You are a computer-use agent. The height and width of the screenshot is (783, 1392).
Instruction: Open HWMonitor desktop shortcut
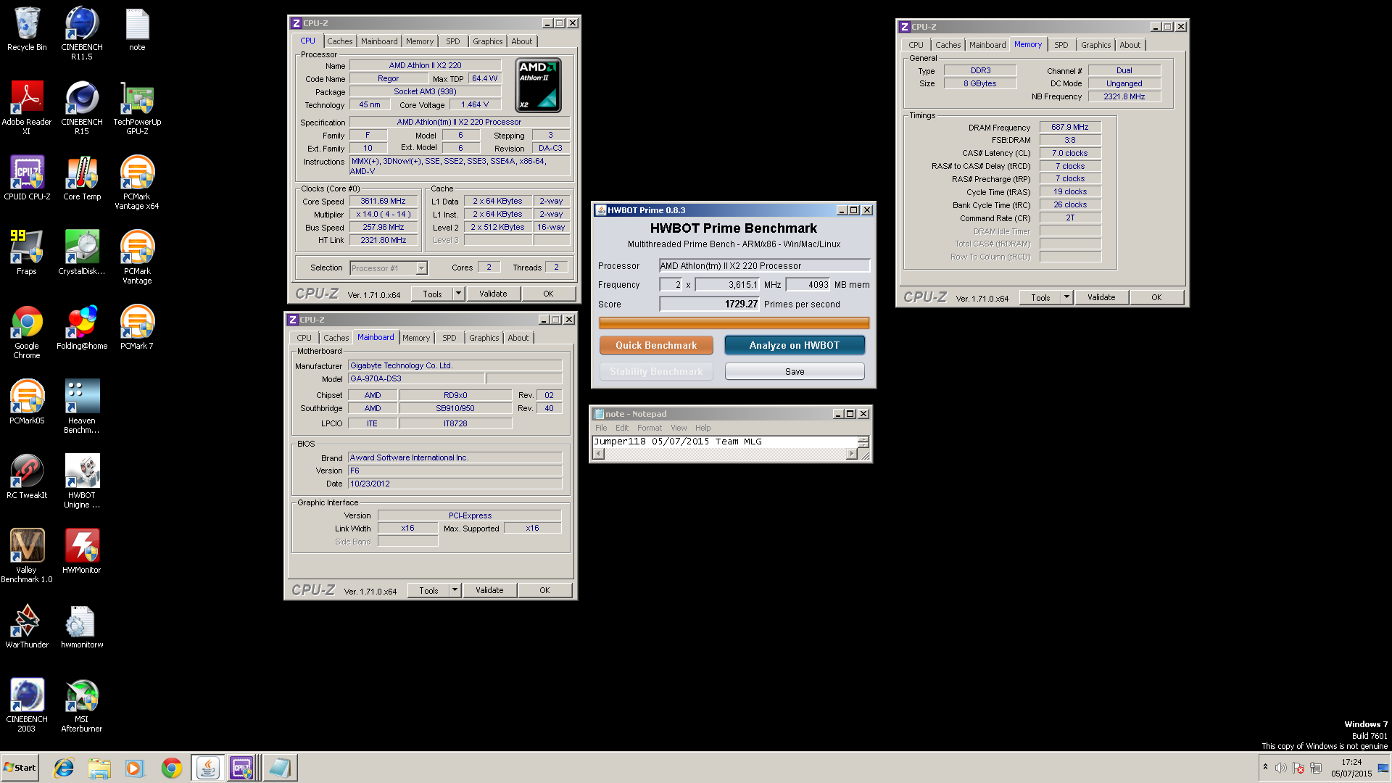point(82,551)
